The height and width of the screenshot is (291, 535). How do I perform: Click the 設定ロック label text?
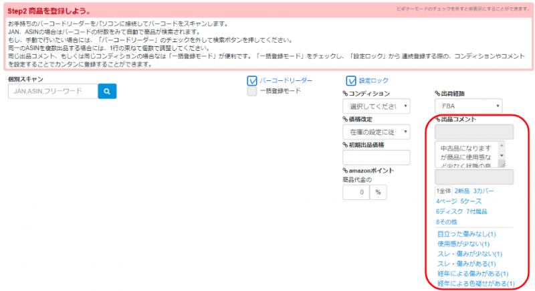coord(374,80)
